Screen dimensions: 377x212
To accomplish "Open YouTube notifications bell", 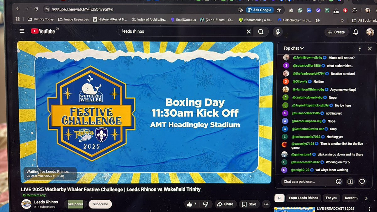I will point(356,32).
